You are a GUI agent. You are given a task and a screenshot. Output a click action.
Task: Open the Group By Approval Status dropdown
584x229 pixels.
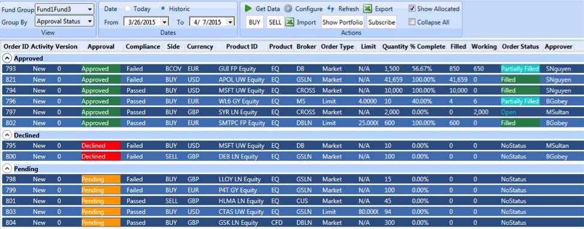(90, 21)
